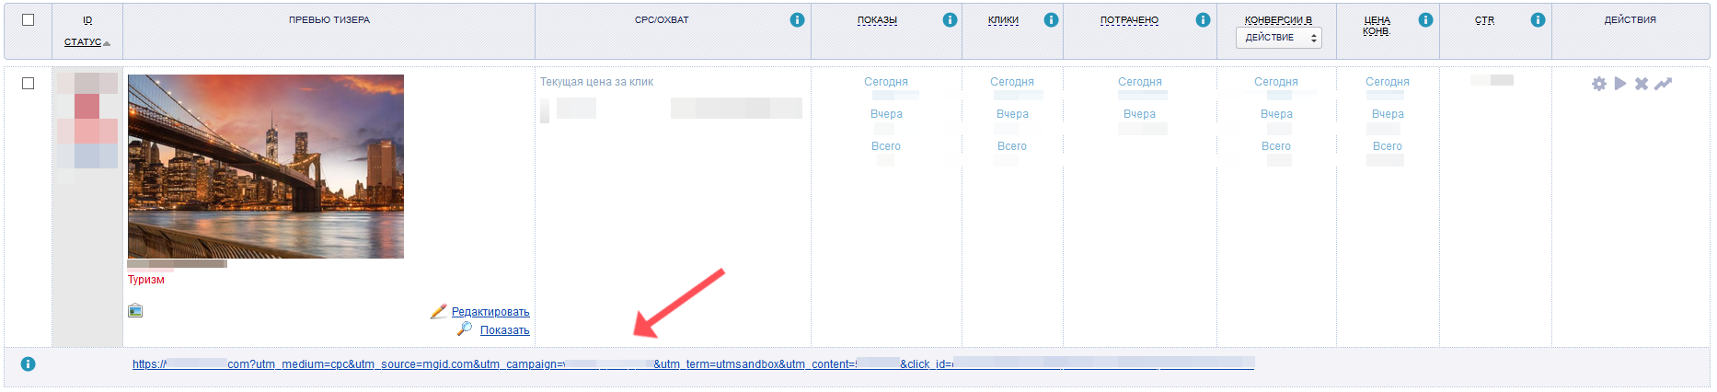Open the Brooklyn Bridge teaser preview image
The width and height of the screenshot is (1717, 392).
point(266,167)
